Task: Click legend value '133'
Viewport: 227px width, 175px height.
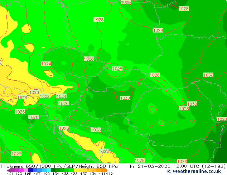Action: pos(65,174)
